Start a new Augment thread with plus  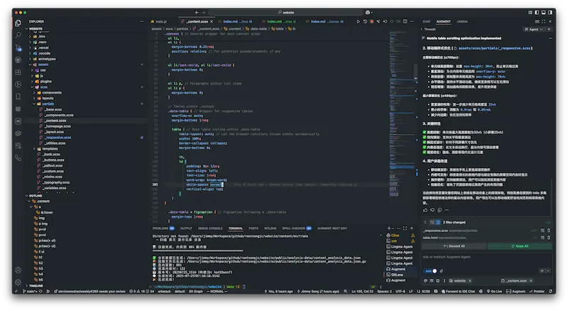[549, 29]
